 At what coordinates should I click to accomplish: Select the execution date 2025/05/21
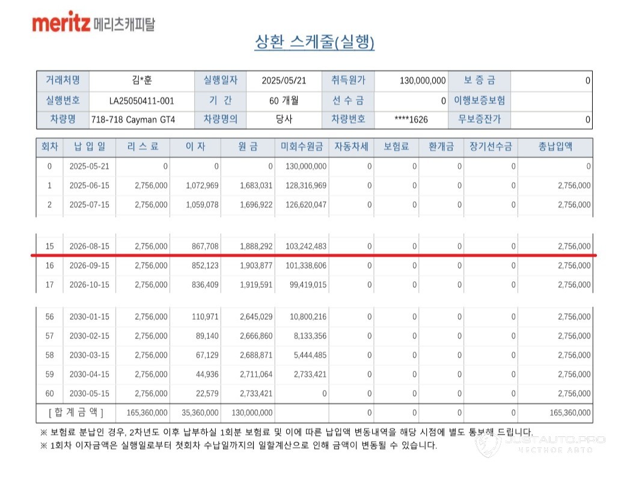click(x=284, y=81)
